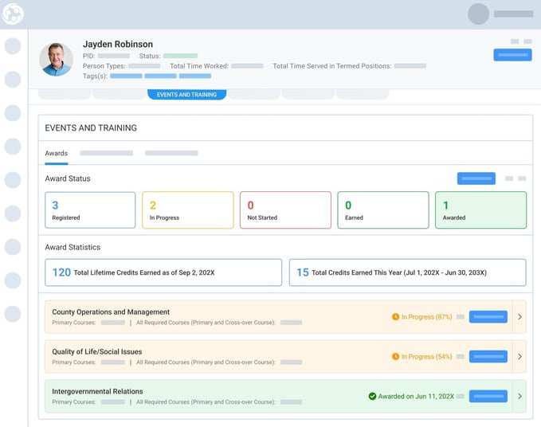Click the app logo in top-left corner
Screen dimensions: 541x427
13,14
